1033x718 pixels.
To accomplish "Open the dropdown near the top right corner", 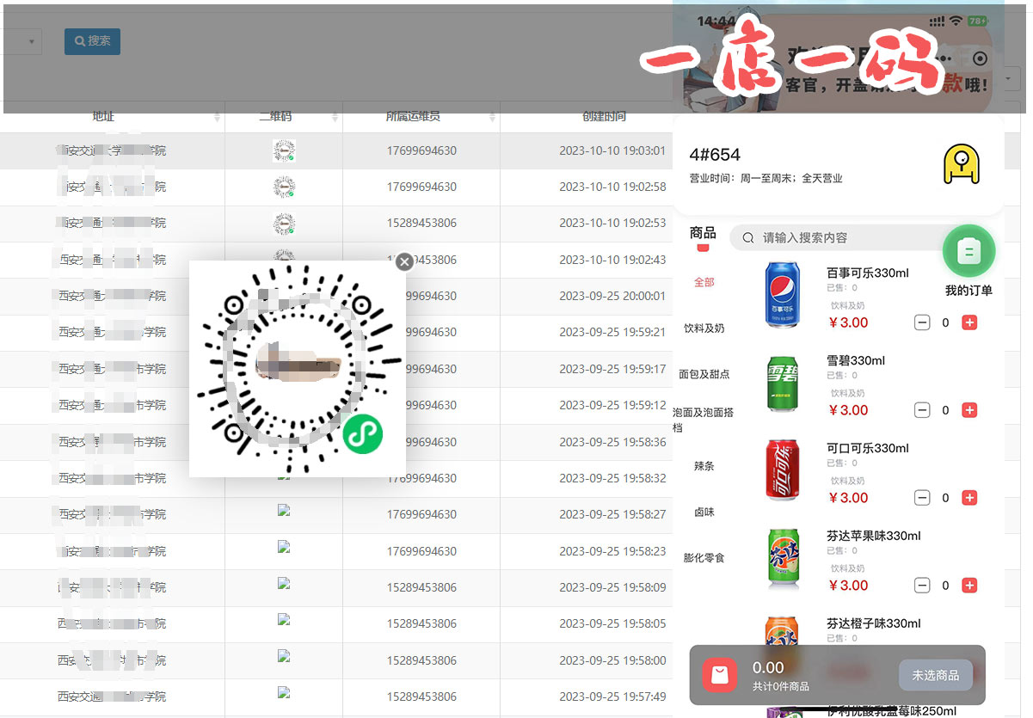I will (1007, 78).
